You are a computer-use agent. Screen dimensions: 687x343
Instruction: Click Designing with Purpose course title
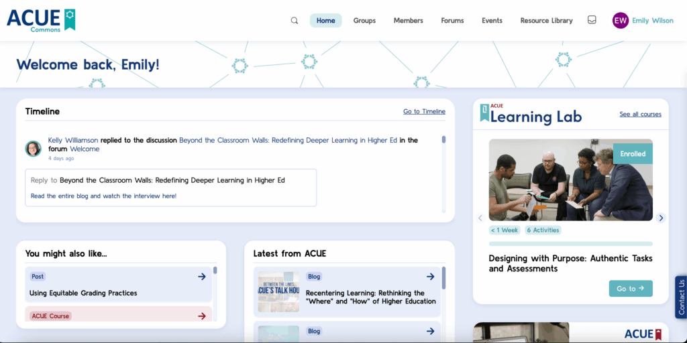[571, 263]
